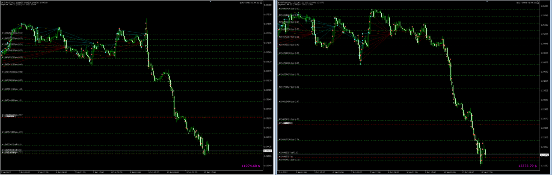The width and height of the screenshot is (552, 175).
Task: Click price level 1.21250 on GBPUSD scale
Action: point(545,166)
